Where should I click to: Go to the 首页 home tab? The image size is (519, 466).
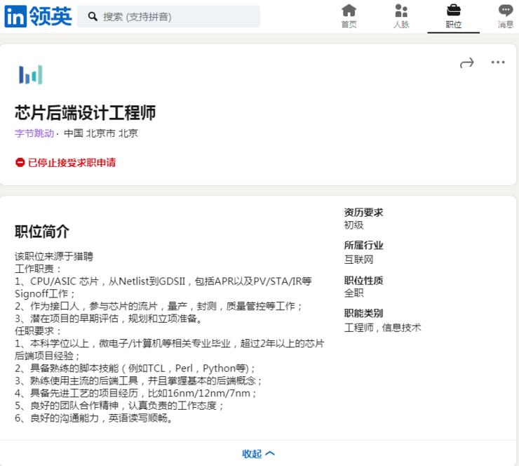349,16
